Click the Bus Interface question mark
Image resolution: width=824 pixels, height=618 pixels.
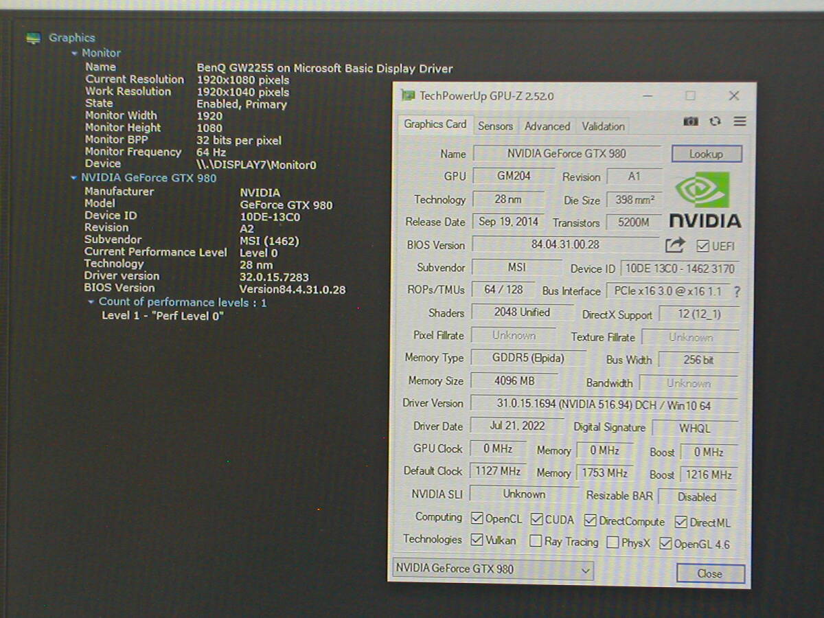(737, 292)
